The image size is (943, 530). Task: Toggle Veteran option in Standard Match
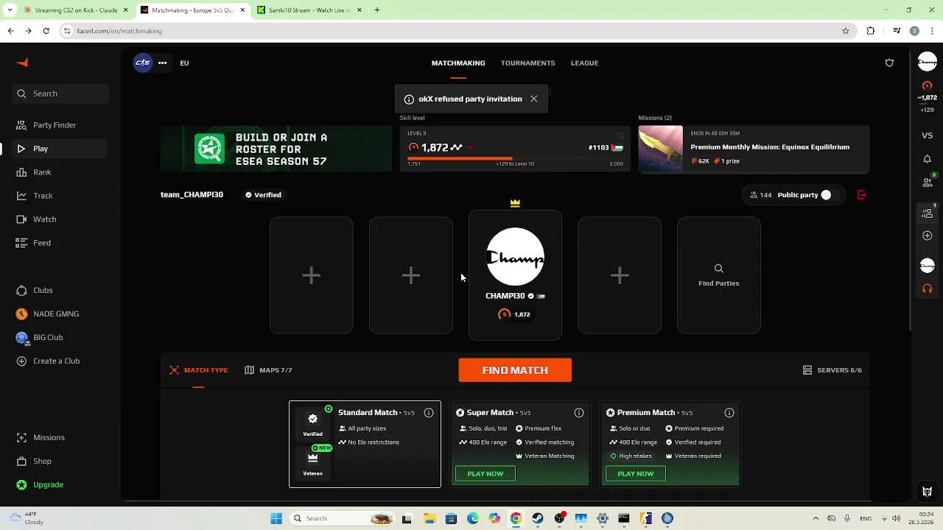pyautogui.click(x=312, y=462)
